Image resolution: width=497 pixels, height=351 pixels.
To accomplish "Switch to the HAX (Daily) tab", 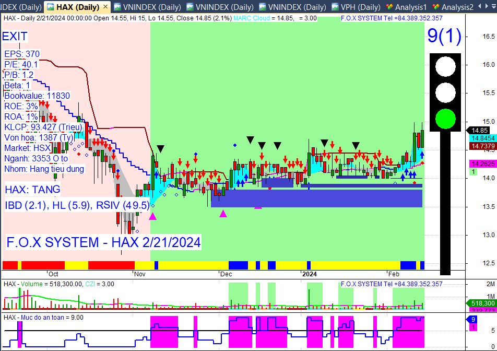I will coord(77,7).
